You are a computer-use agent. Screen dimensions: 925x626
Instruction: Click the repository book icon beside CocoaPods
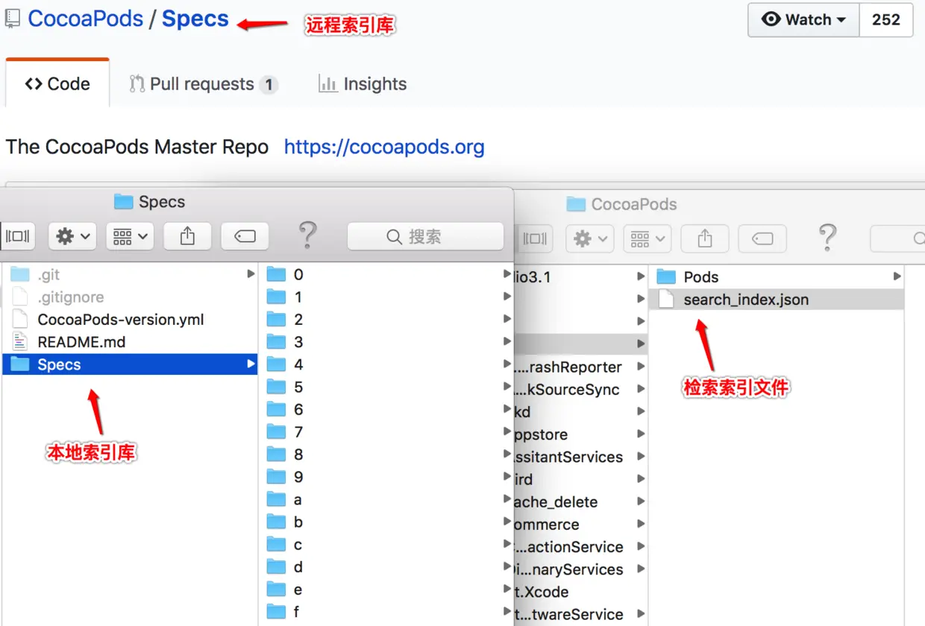click(12, 18)
